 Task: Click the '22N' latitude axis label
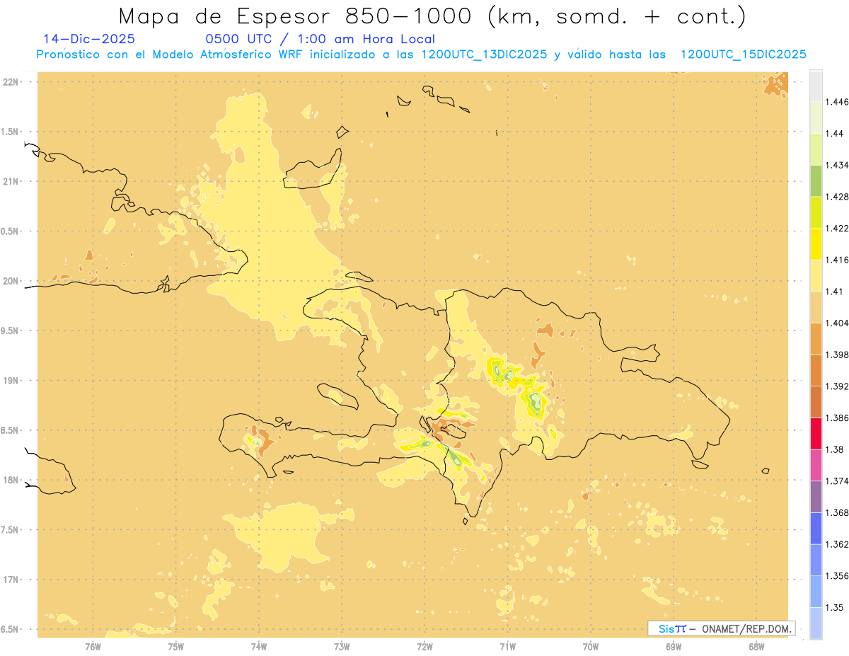pyautogui.click(x=11, y=81)
